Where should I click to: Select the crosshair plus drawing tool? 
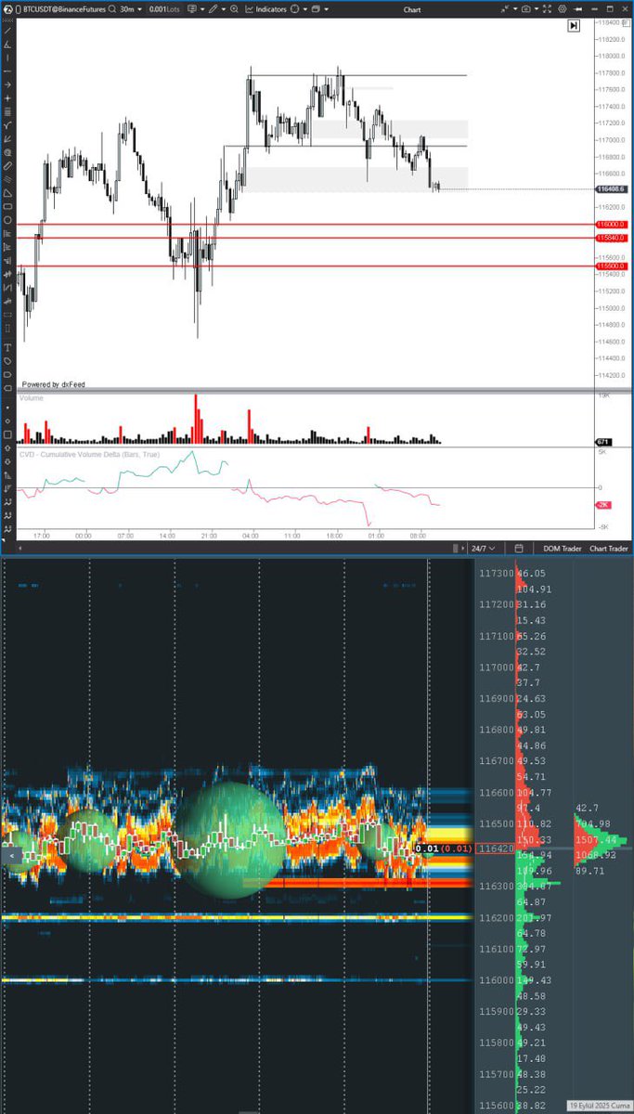tap(8, 98)
